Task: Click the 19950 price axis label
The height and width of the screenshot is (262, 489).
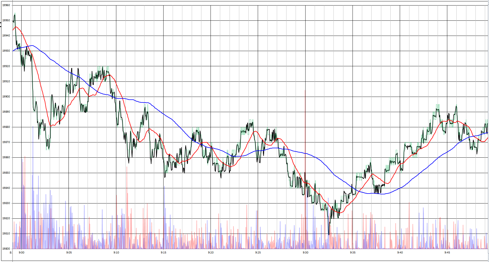Action: click(x=6, y=20)
